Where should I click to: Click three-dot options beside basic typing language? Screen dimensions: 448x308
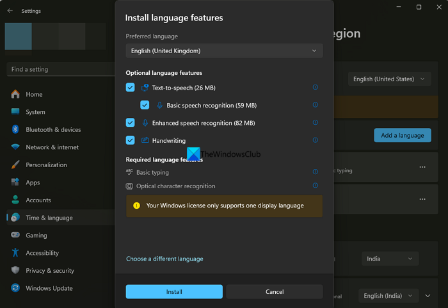422,167
